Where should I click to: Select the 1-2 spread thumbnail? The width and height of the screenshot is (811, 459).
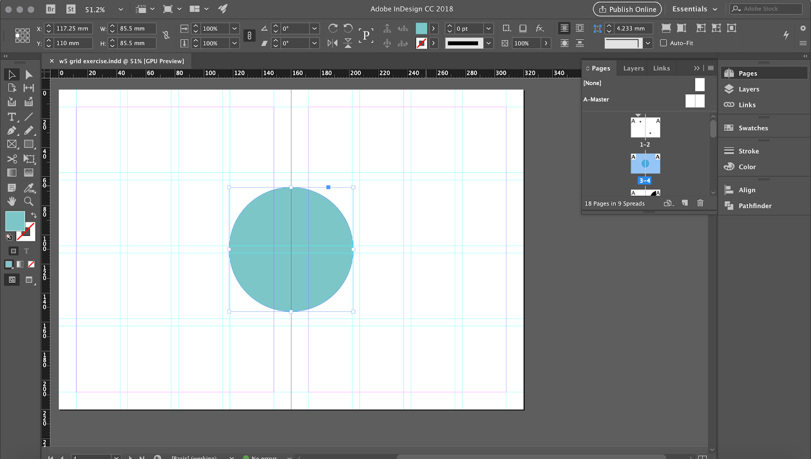click(x=645, y=127)
